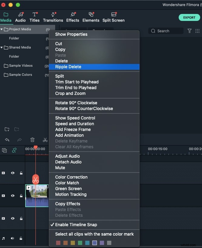The height and width of the screenshot is (248, 202).
Task: Collapse the Project Media tree
Action: [2, 29]
